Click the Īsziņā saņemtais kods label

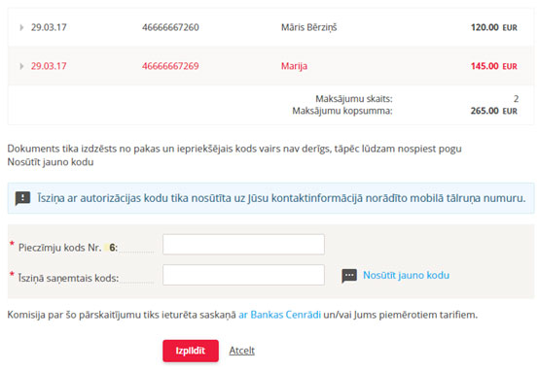68,278
